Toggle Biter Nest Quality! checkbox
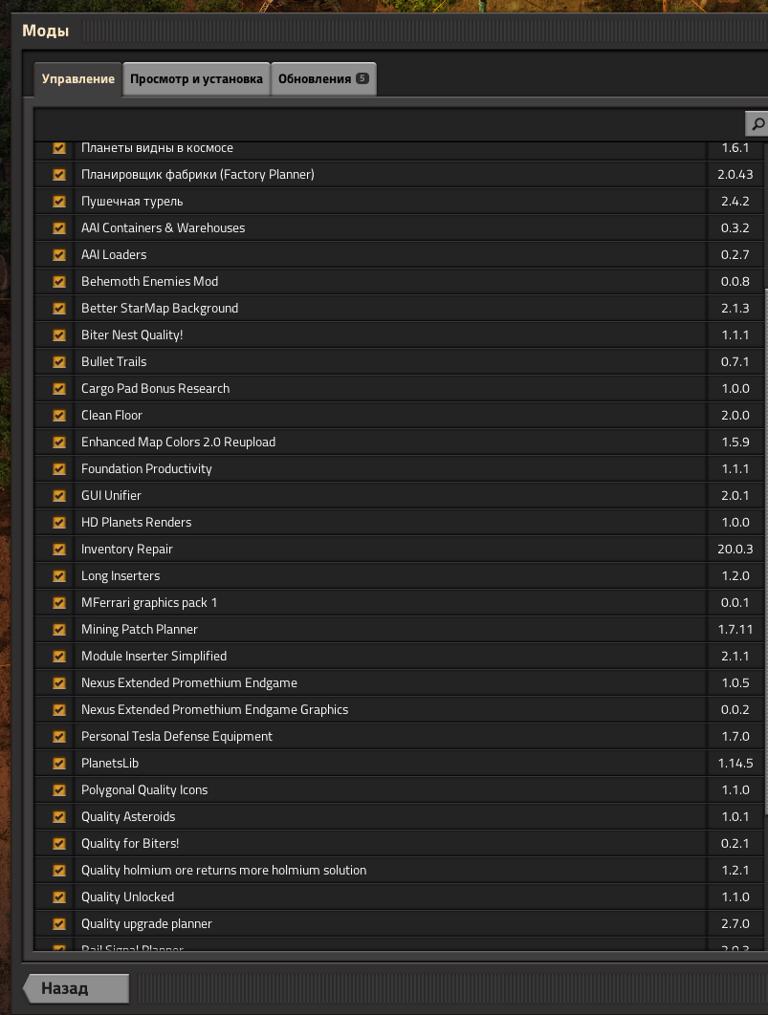This screenshot has height=1015, width=768. [59, 335]
